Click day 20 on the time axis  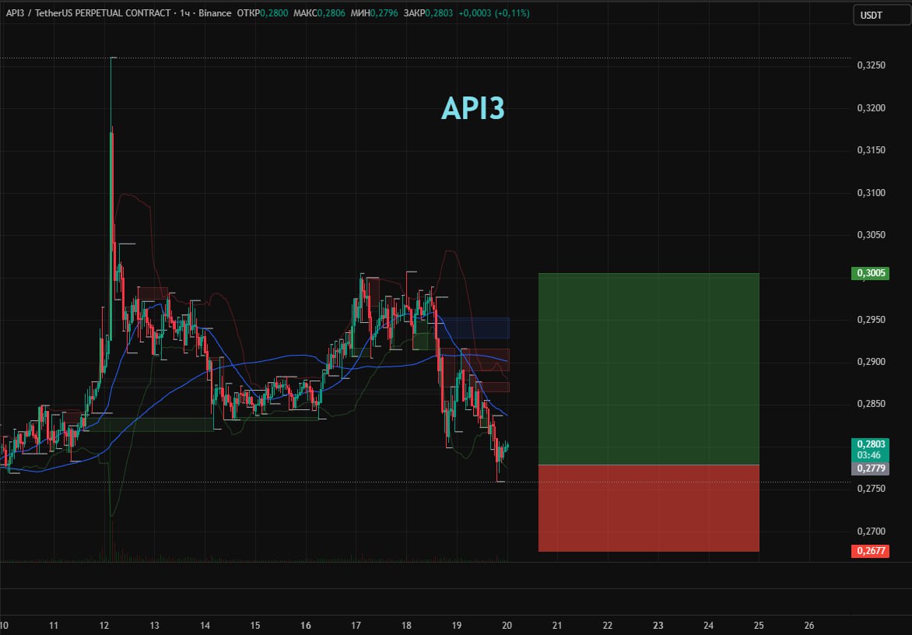507,626
